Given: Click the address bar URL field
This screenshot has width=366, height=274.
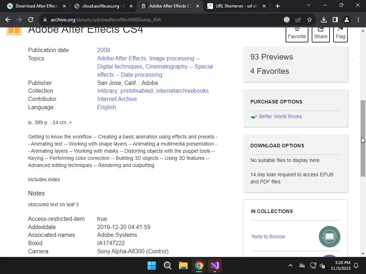Looking at the screenshot, I should [161, 20].
